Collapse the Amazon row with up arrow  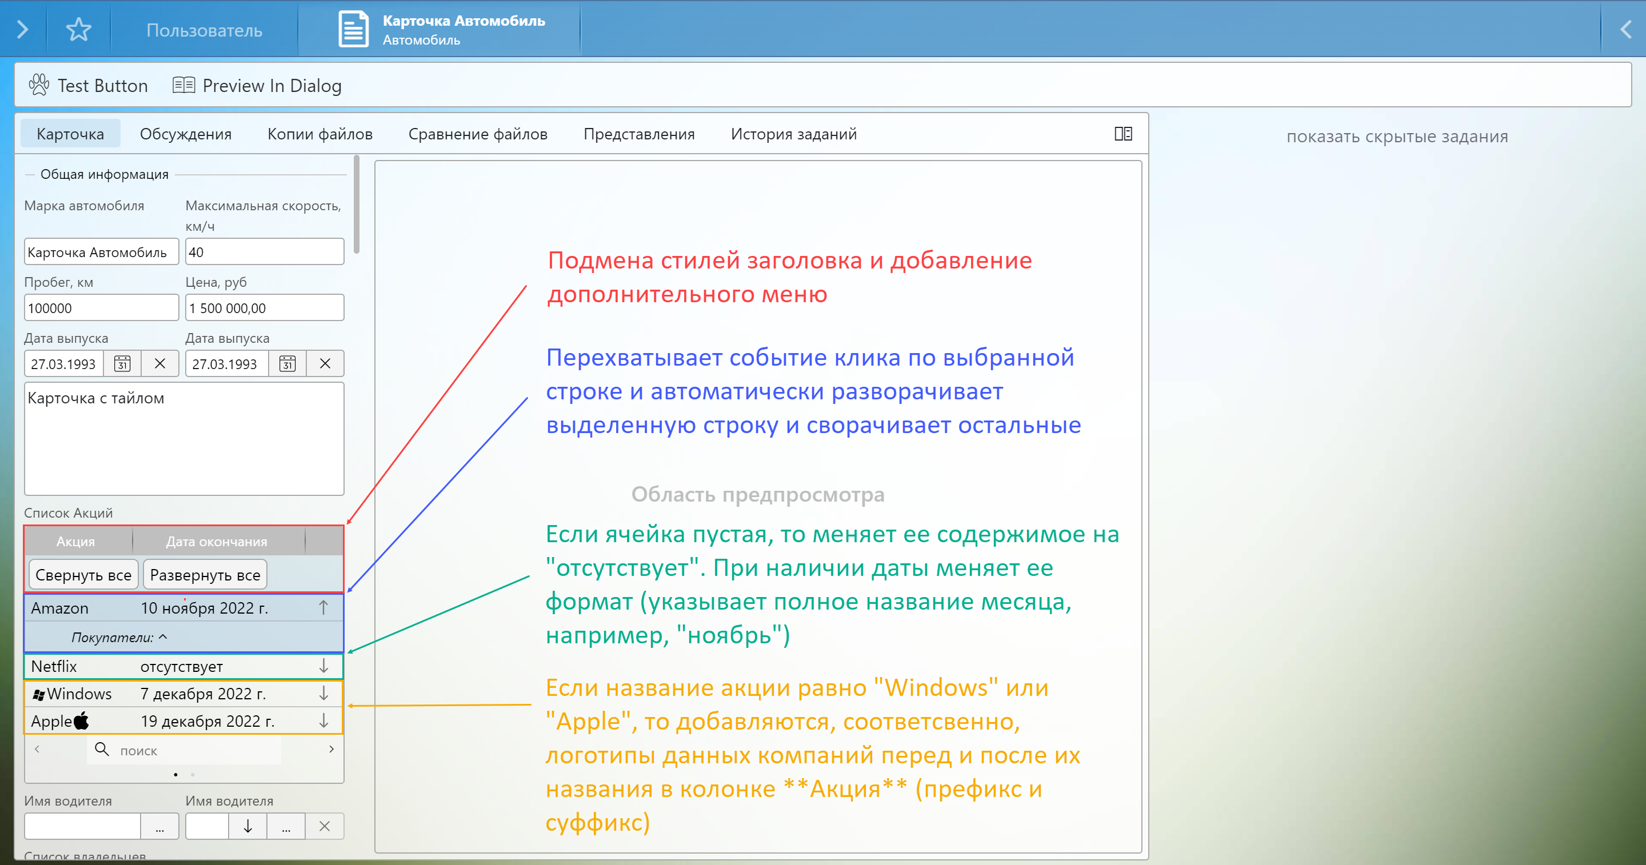pyautogui.click(x=323, y=607)
